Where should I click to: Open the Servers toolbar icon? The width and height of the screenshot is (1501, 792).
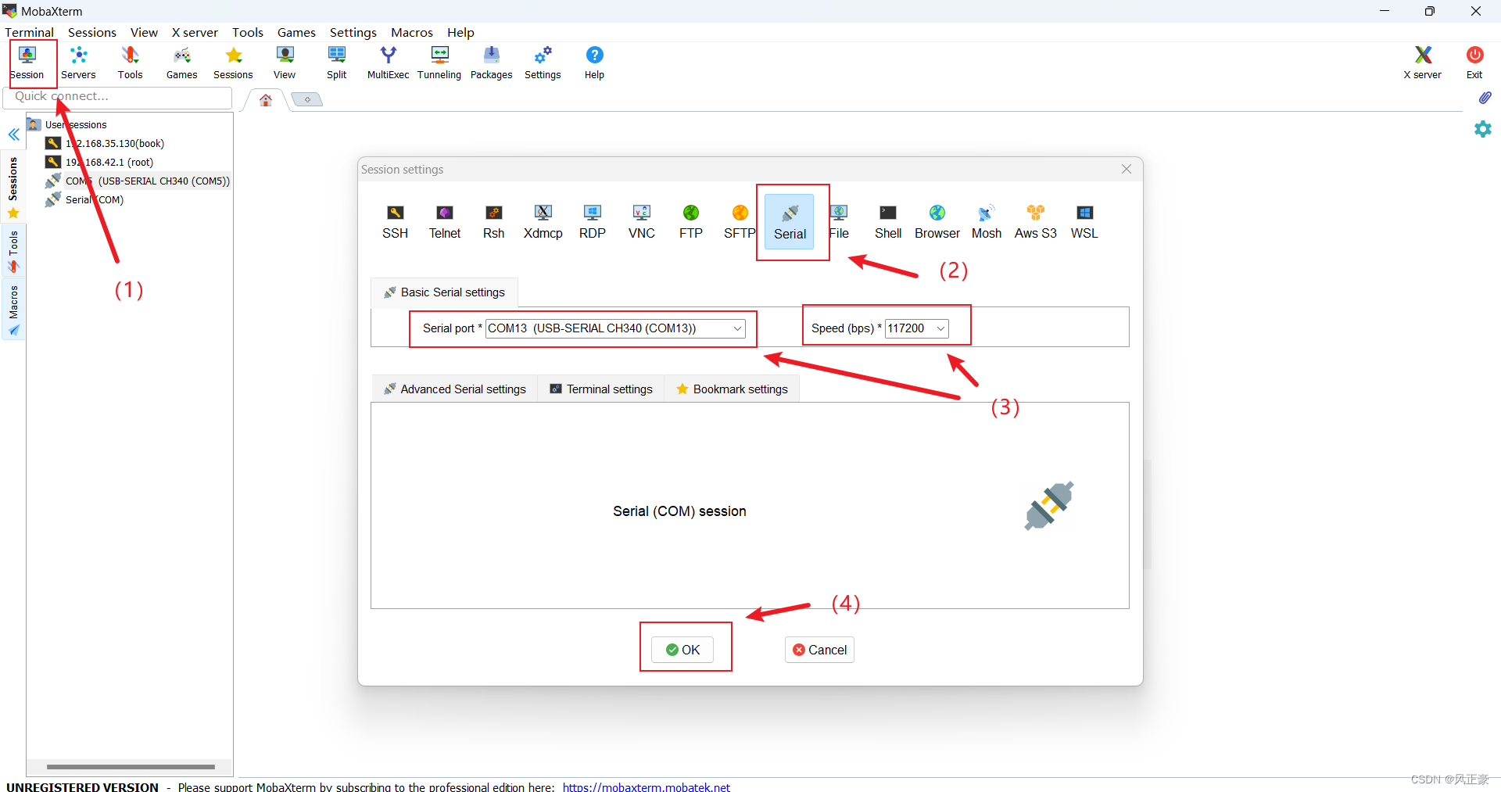(x=78, y=63)
